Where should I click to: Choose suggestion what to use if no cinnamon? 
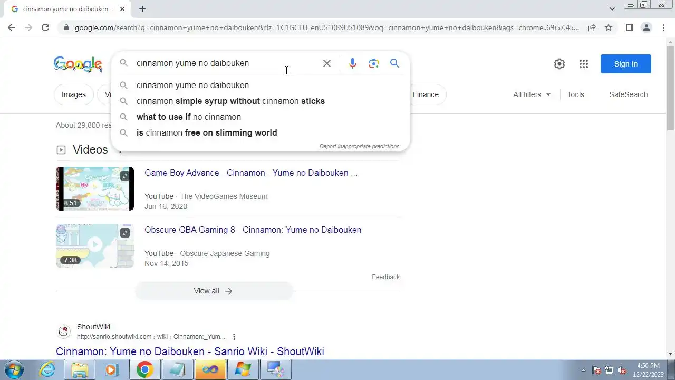[x=261, y=117]
